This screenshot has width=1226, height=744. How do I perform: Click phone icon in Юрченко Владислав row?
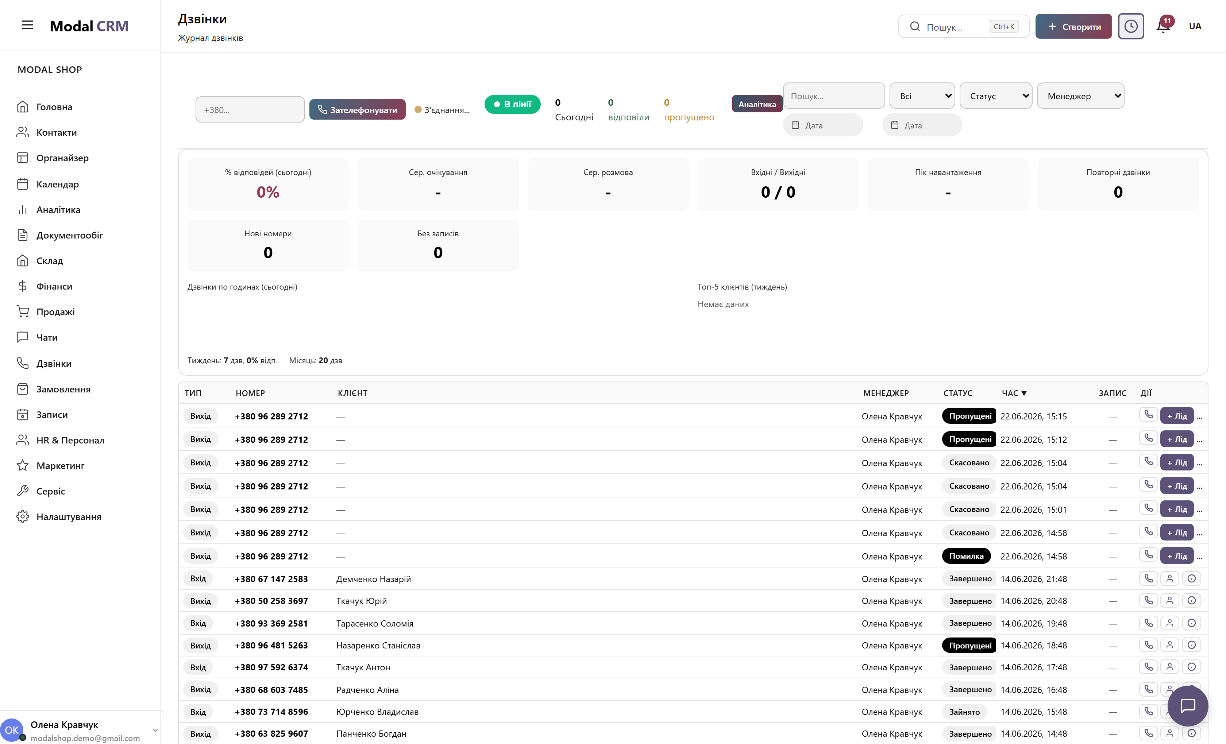1148,711
